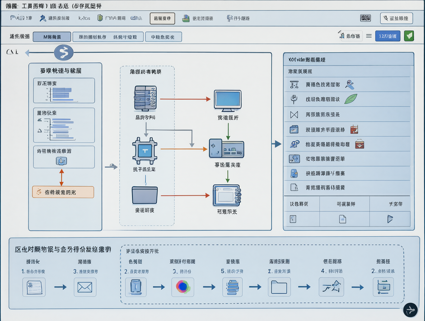Select the first column tab at right panel bottom
Viewport: 425px width, 321px height.
click(x=302, y=204)
